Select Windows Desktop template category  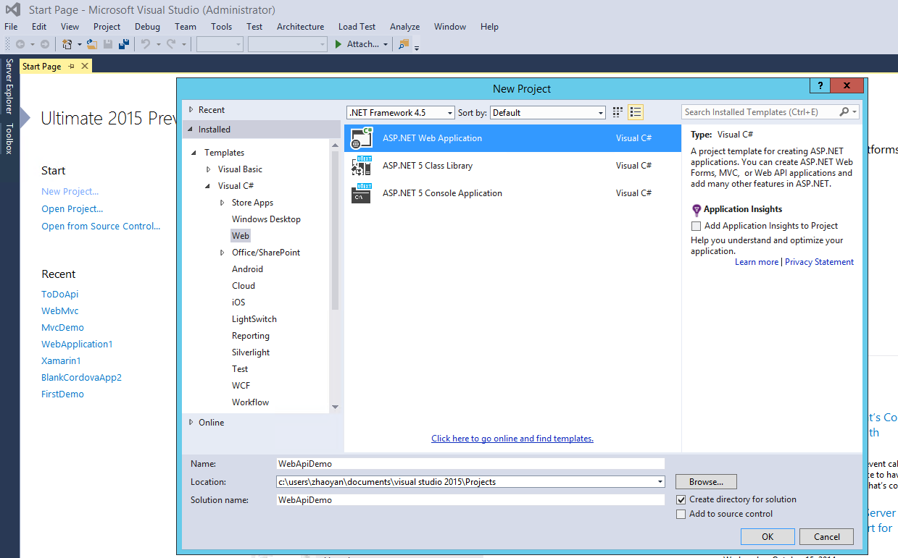click(266, 219)
